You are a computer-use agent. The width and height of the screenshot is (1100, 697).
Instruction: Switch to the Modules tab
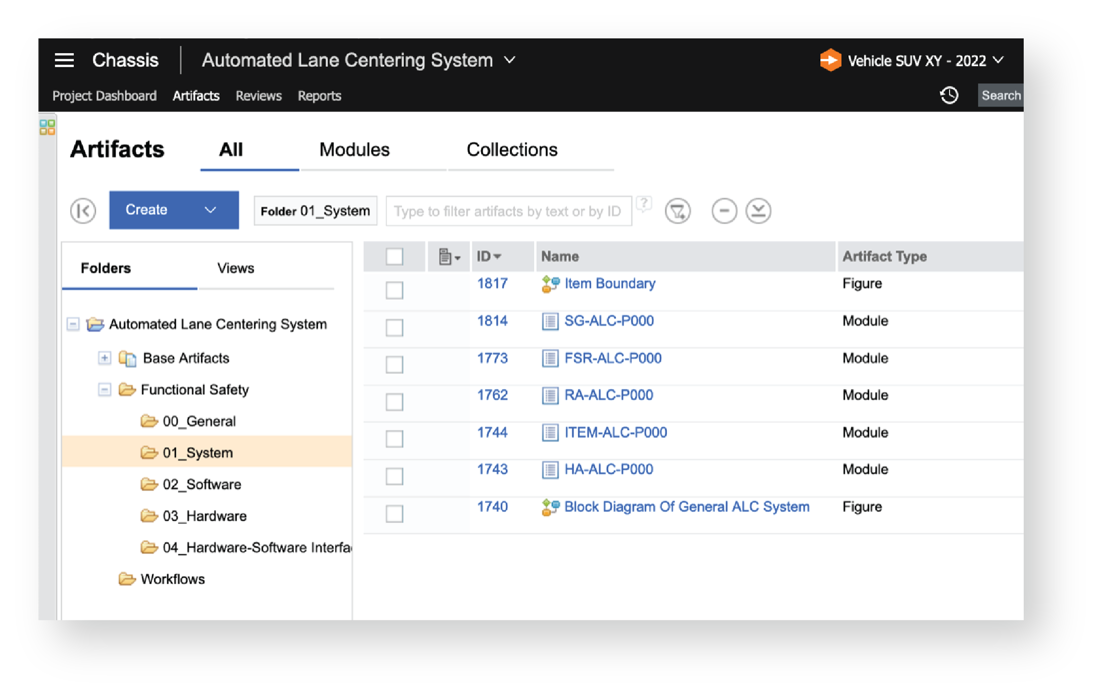tap(354, 150)
